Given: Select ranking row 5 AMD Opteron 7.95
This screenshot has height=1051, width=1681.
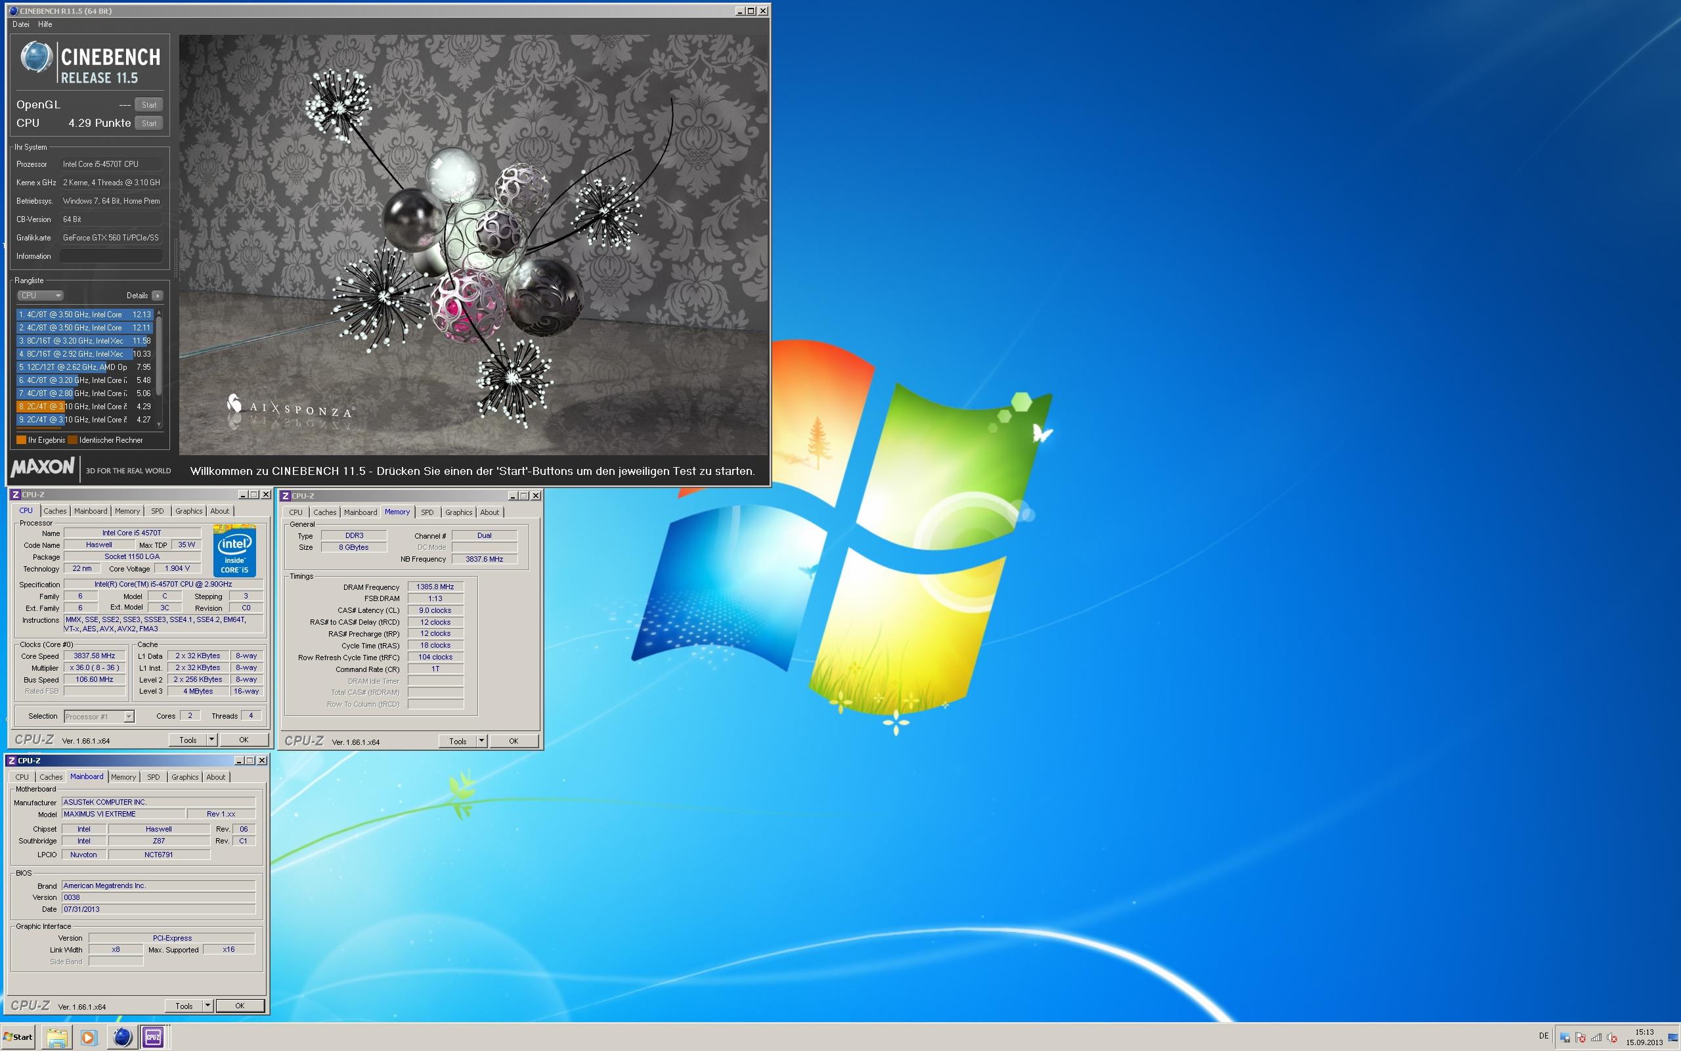Looking at the screenshot, I should tap(85, 367).
